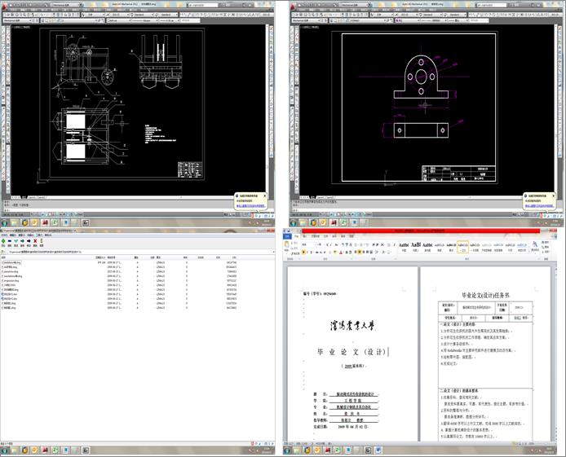Switch to the Layout1 tab in the left AutoCAD window
566x457 pixels.
(x=32, y=197)
